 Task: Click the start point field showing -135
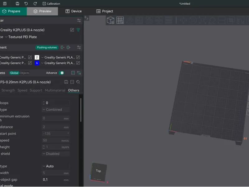tap(56, 134)
